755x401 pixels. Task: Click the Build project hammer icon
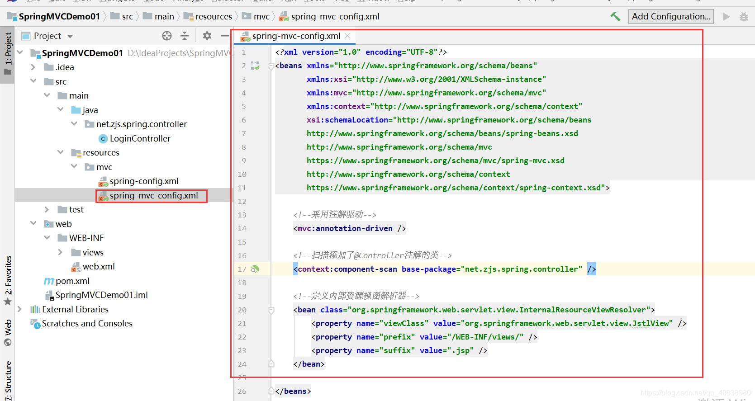pos(615,17)
